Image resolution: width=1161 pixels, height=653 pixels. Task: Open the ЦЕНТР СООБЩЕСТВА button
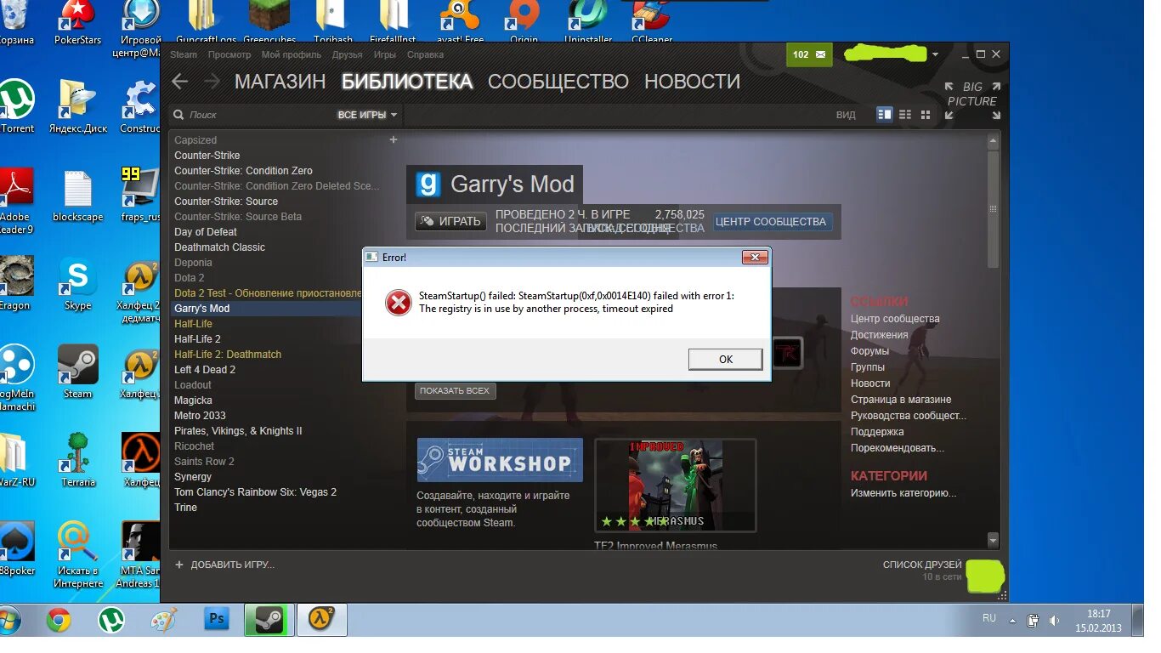pyautogui.click(x=771, y=221)
